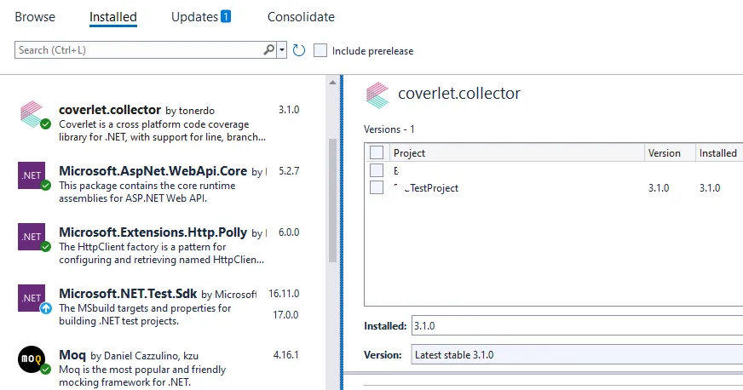Click the Installed version 3.1.0 field

point(577,325)
